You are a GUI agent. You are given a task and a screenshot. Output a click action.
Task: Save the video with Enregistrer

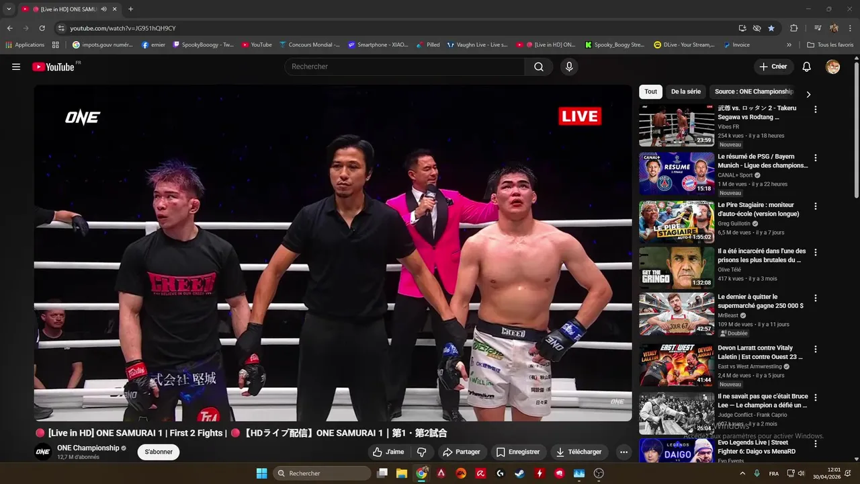click(518, 452)
